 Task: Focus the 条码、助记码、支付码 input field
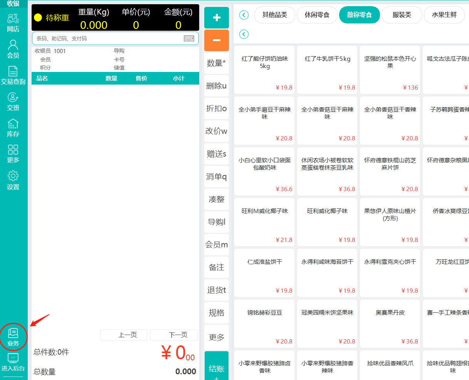(115, 38)
